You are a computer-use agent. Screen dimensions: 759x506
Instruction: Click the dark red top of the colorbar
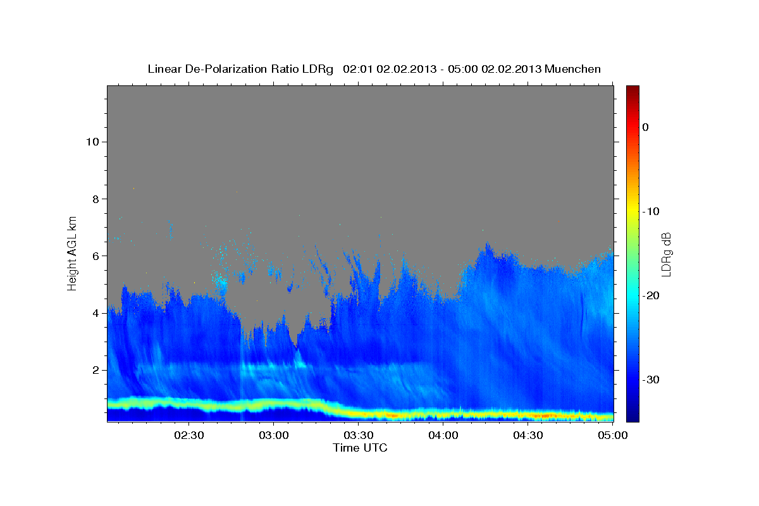point(632,92)
